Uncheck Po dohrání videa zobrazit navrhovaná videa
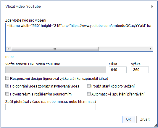 coord(7,86)
